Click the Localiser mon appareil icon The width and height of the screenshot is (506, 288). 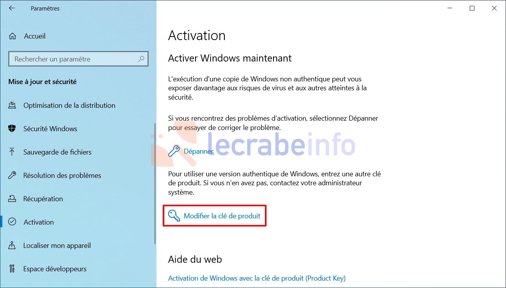pos(12,246)
